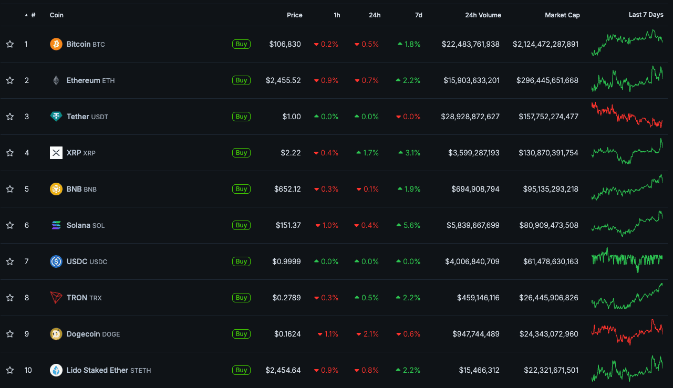Open the Lido Staked Ether STETH page
This screenshot has width=673, height=388.
pos(109,370)
